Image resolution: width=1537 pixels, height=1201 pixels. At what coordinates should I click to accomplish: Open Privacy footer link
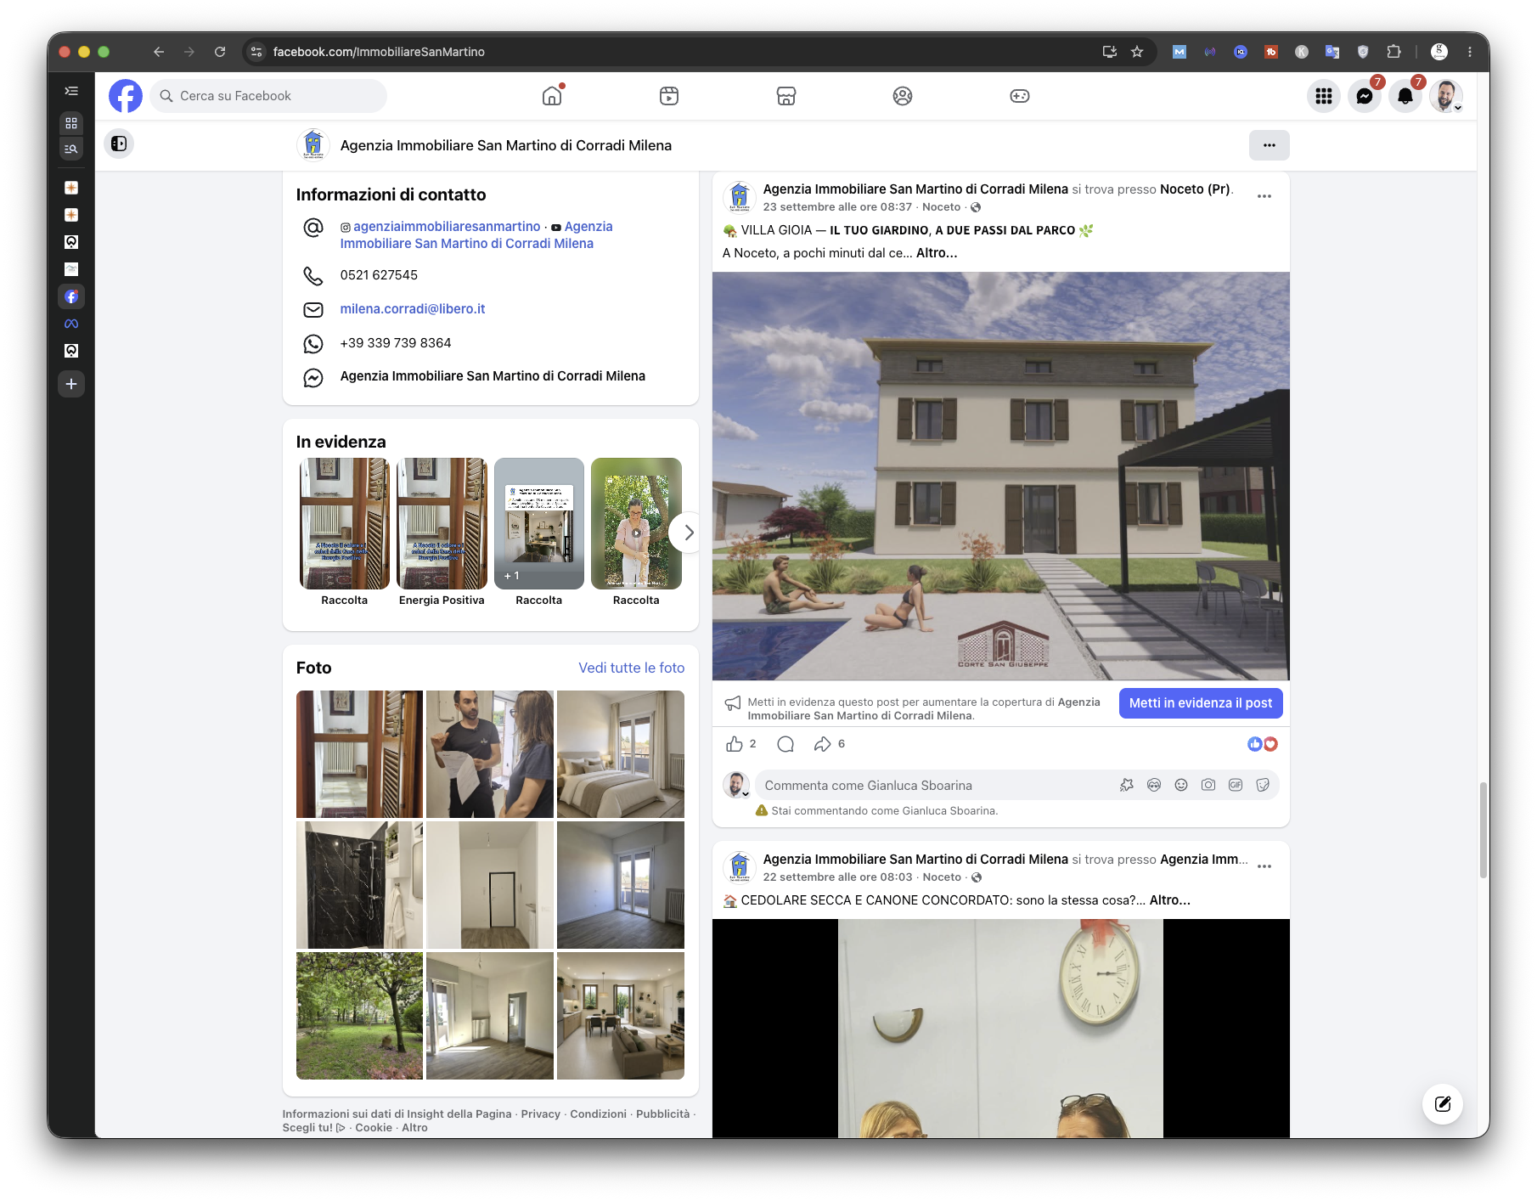coord(541,1114)
